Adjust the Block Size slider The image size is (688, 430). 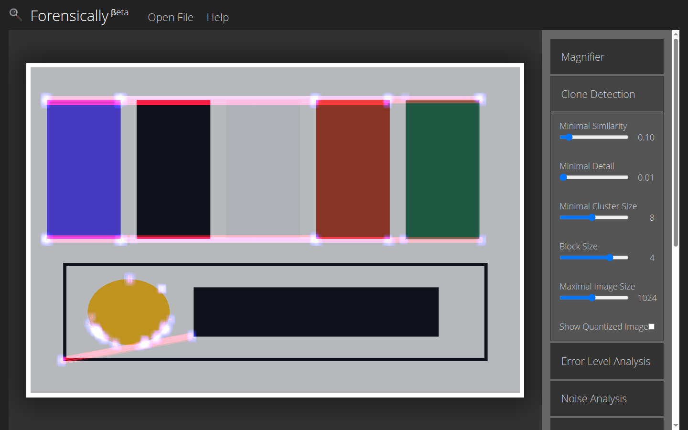[594, 258]
